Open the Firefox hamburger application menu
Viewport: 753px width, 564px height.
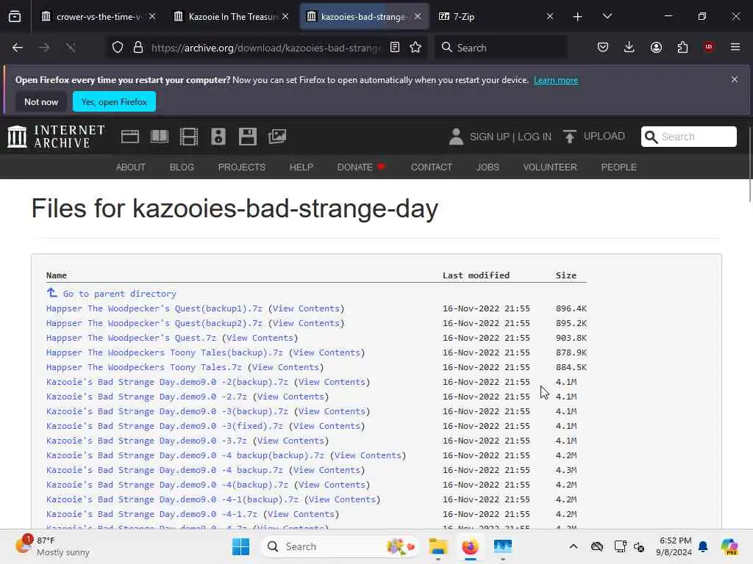735,47
